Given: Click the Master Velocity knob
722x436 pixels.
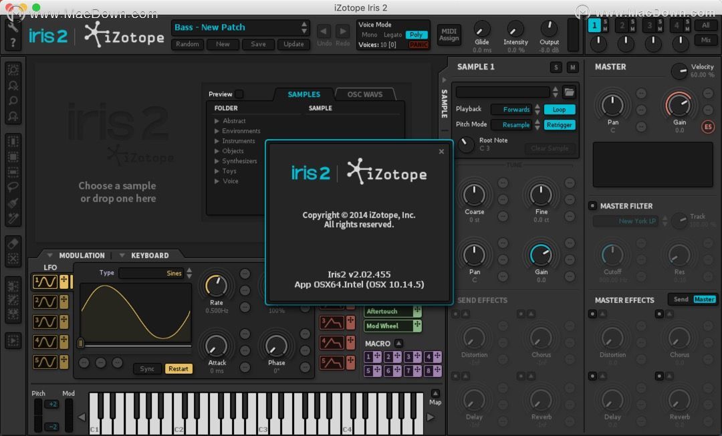Looking at the screenshot, I should 679,71.
